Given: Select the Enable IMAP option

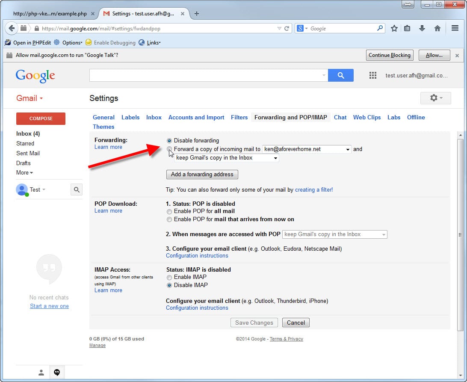Looking at the screenshot, I should click(x=169, y=277).
